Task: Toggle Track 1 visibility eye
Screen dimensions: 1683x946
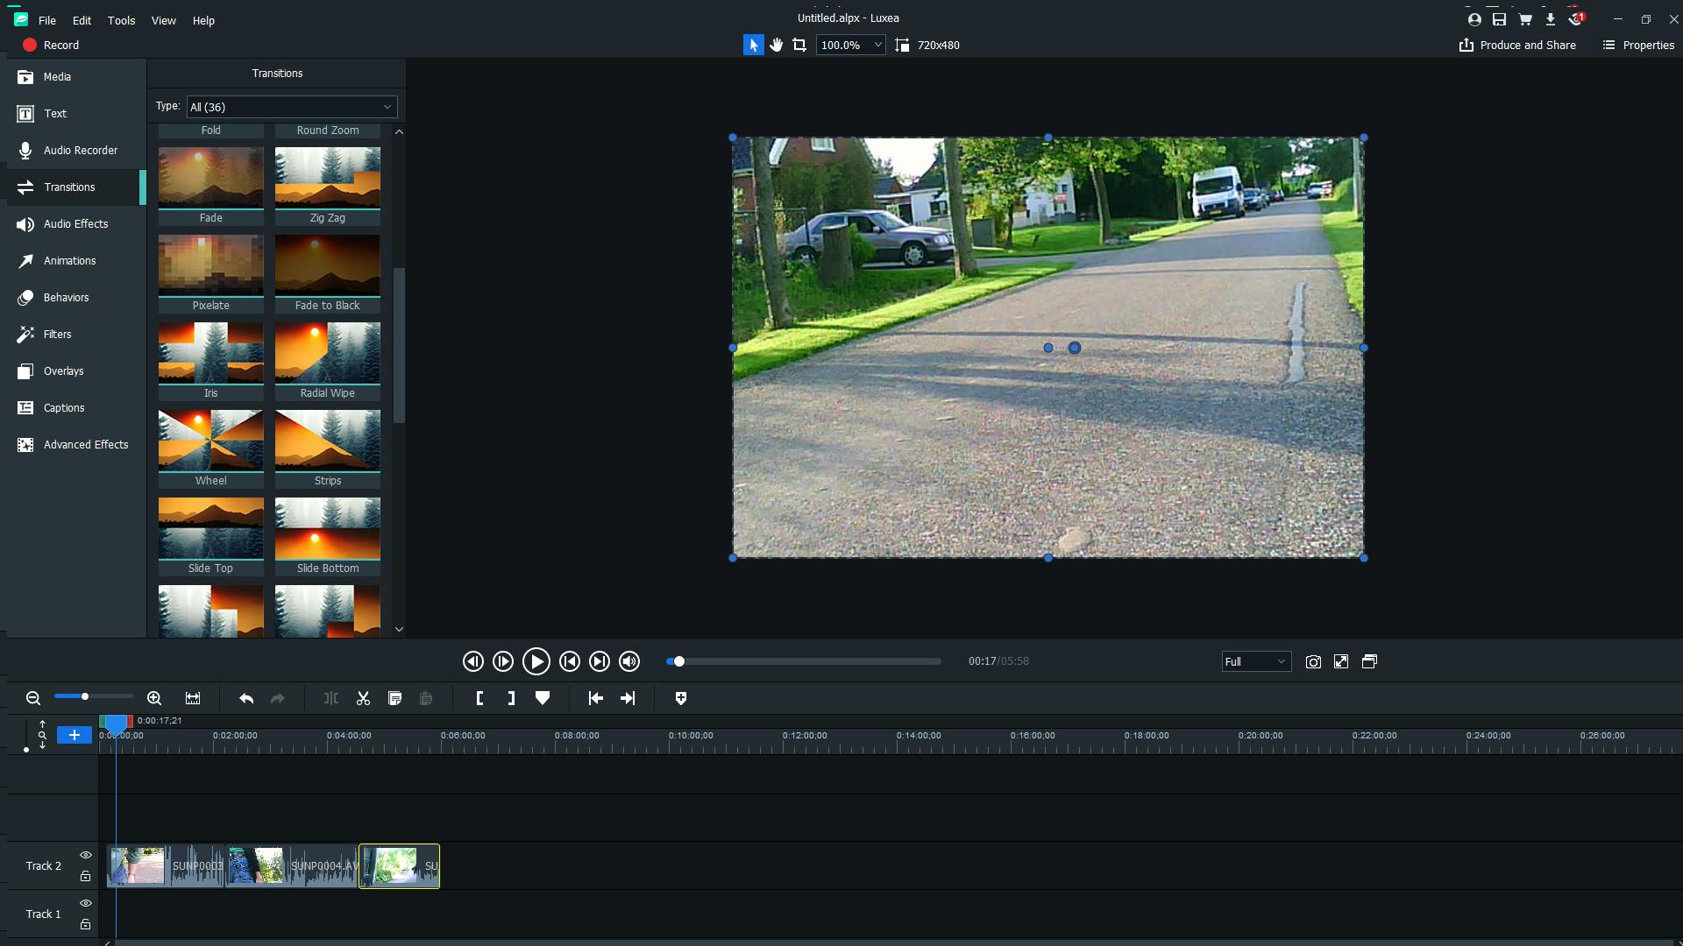Action: coord(86,903)
